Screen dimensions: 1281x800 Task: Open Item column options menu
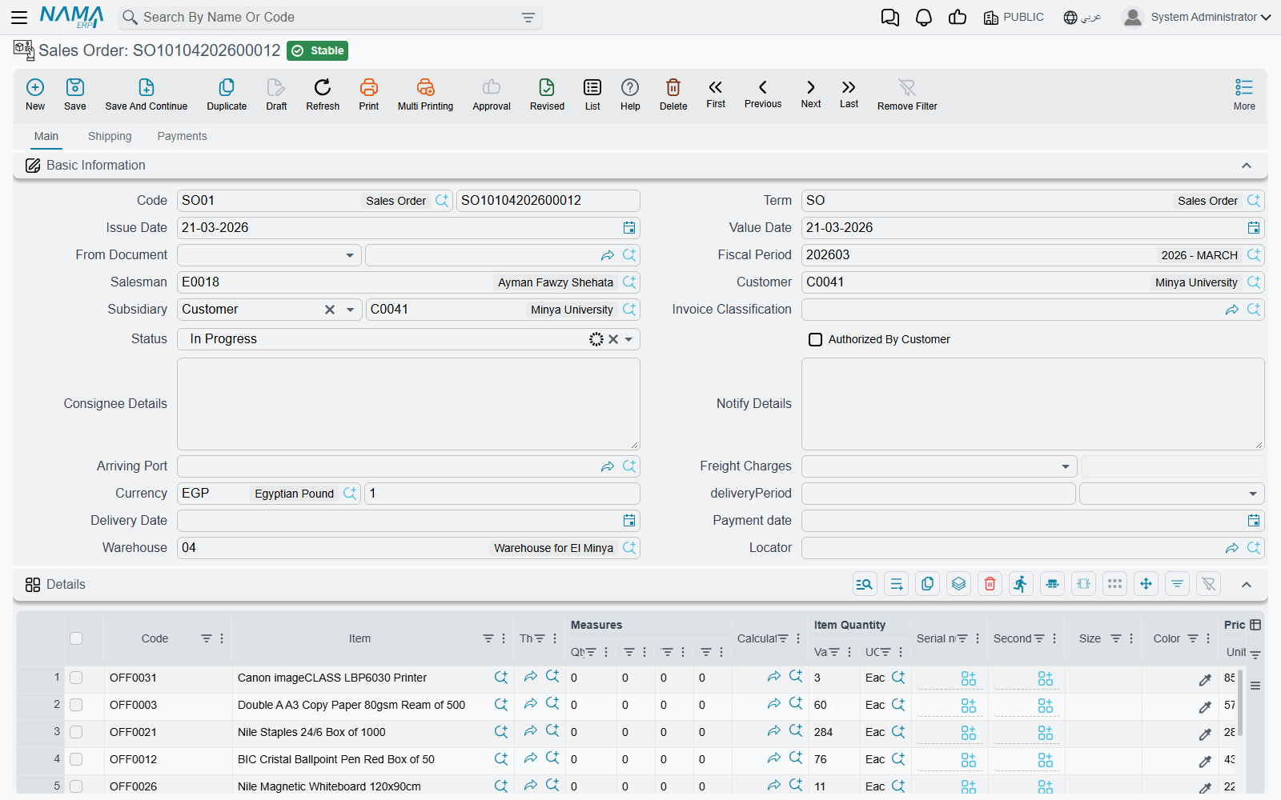[504, 638]
